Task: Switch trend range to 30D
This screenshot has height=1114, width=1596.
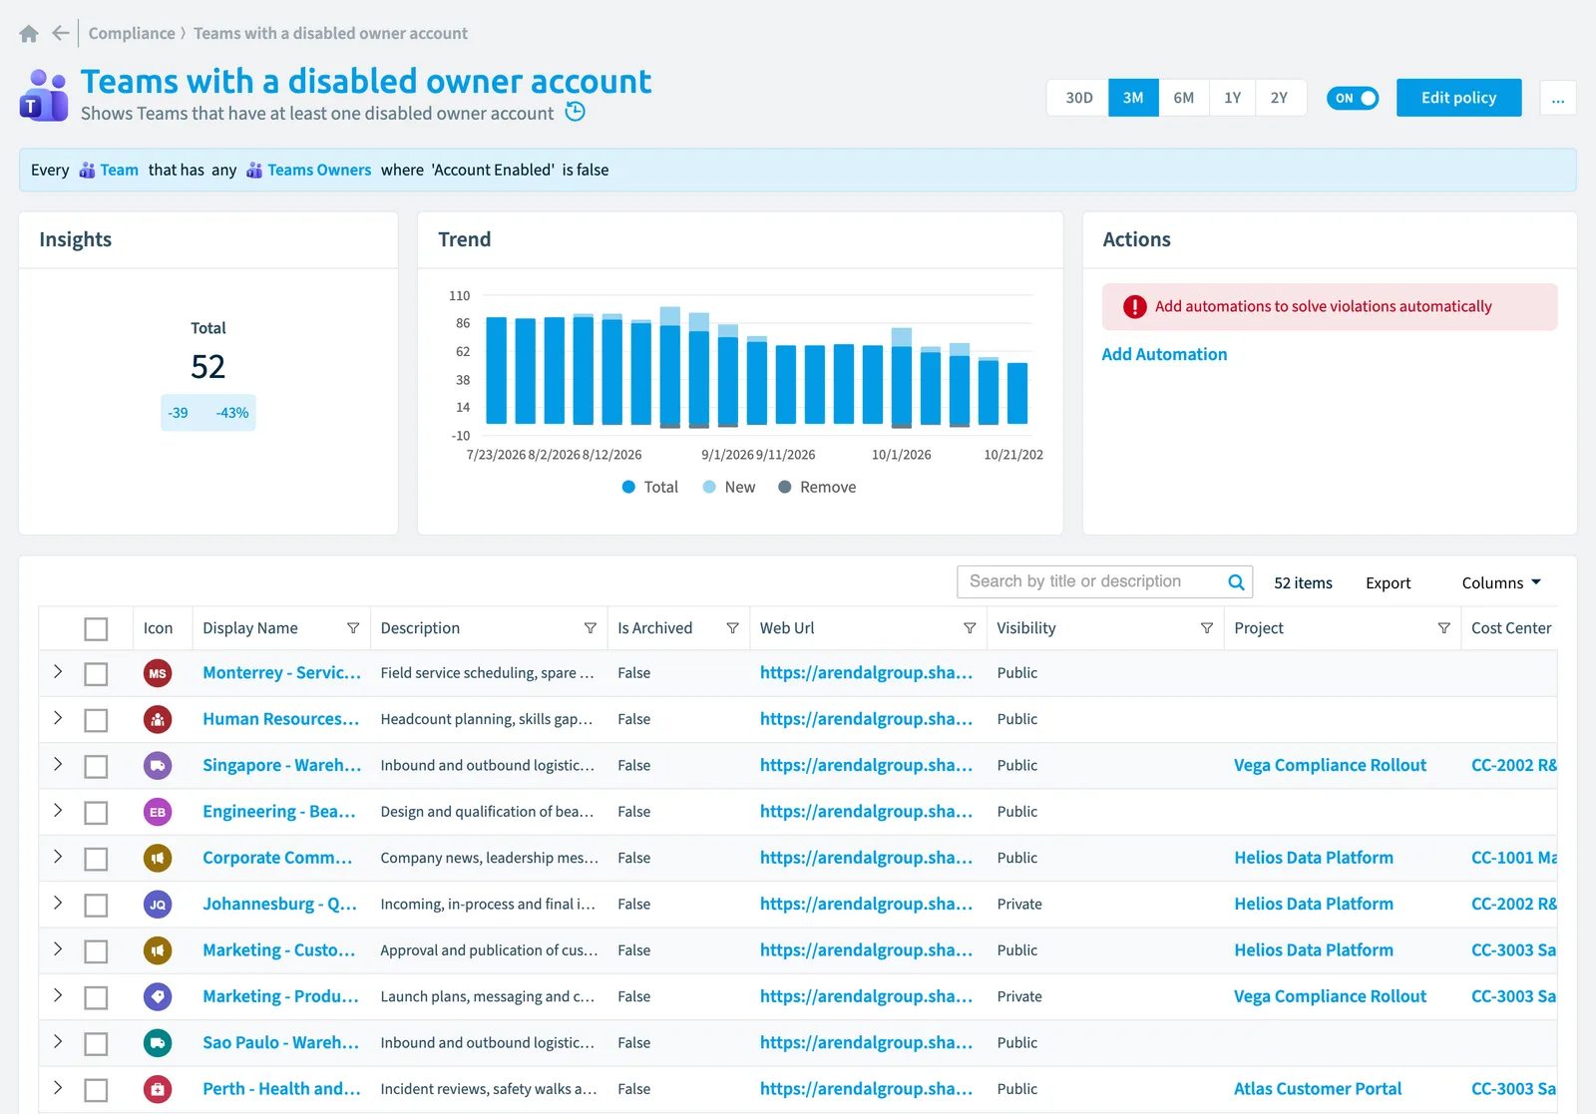Action: 1078,98
